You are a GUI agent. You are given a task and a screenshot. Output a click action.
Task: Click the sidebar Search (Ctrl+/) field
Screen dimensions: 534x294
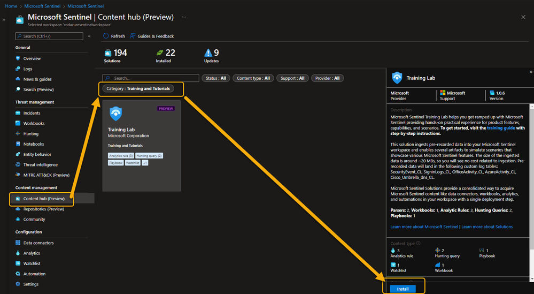pos(49,36)
